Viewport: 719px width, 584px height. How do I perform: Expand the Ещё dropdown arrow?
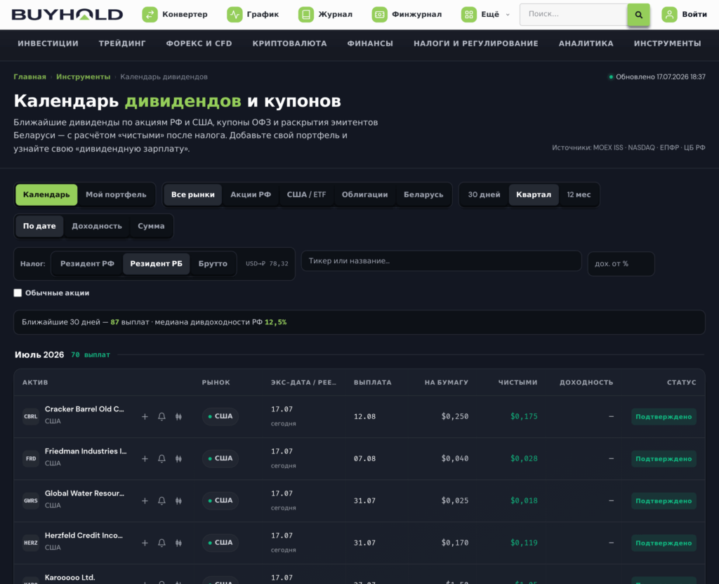[508, 15]
